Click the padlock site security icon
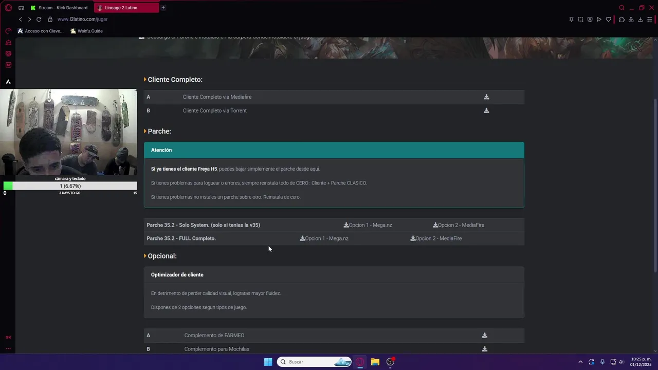 point(50,19)
